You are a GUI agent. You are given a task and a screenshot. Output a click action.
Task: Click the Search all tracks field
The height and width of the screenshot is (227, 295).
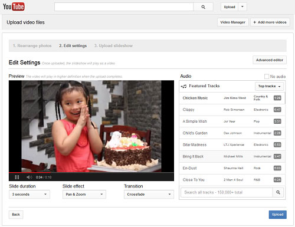pyautogui.click(x=227, y=192)
